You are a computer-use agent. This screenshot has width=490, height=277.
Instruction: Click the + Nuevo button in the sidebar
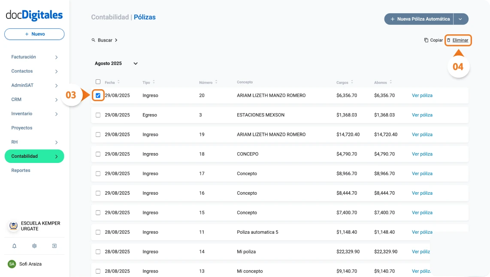click(x=34, y=34)
